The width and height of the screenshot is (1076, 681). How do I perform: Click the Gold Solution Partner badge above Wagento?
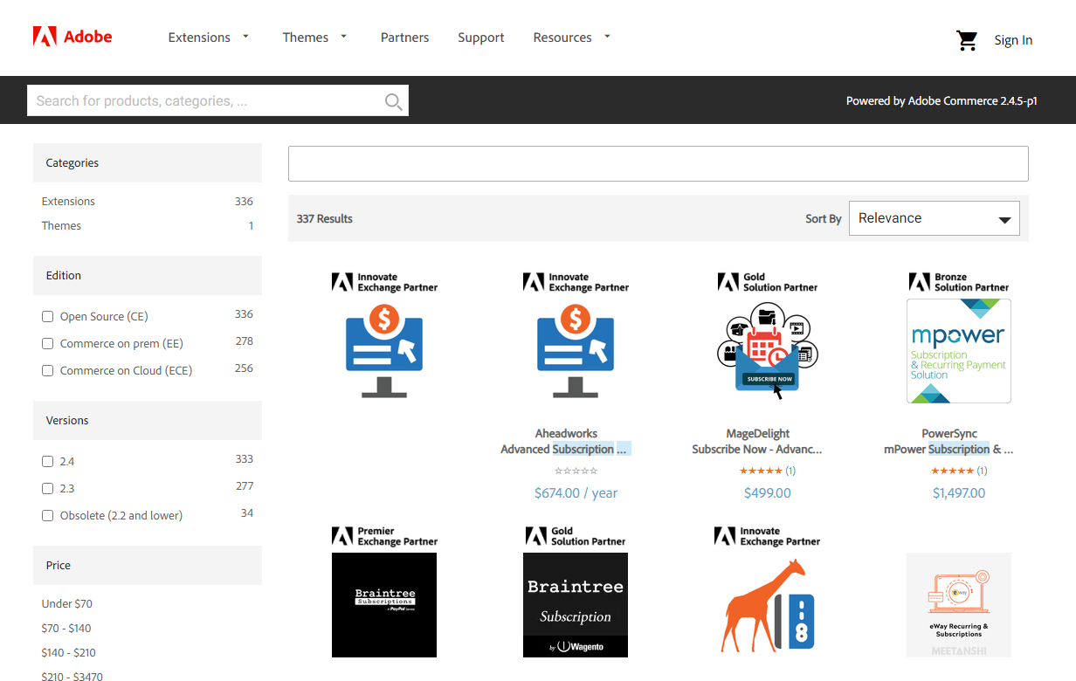pos(576,536)
